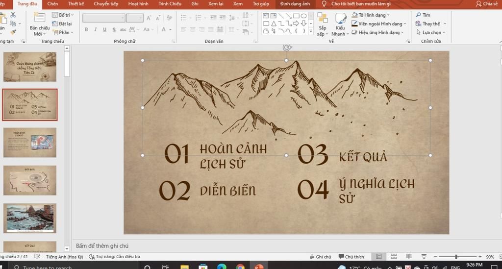Click the Clear formatting icon

click(169, 18)
